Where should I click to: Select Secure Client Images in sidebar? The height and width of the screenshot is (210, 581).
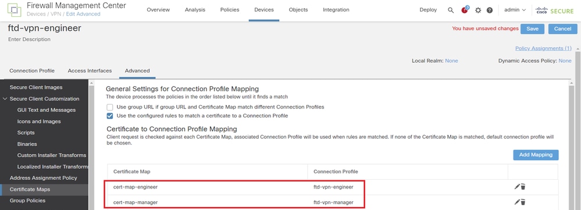point(36,87)
